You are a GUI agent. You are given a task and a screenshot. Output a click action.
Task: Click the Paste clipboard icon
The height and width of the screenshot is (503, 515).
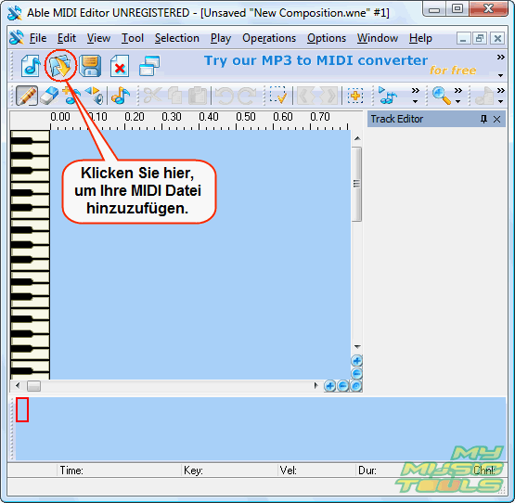click(197, 96)
